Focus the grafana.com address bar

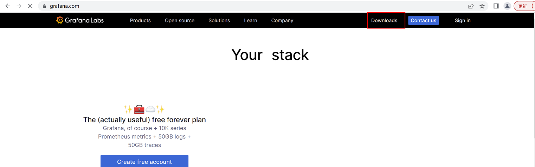[x=246, y=6]
